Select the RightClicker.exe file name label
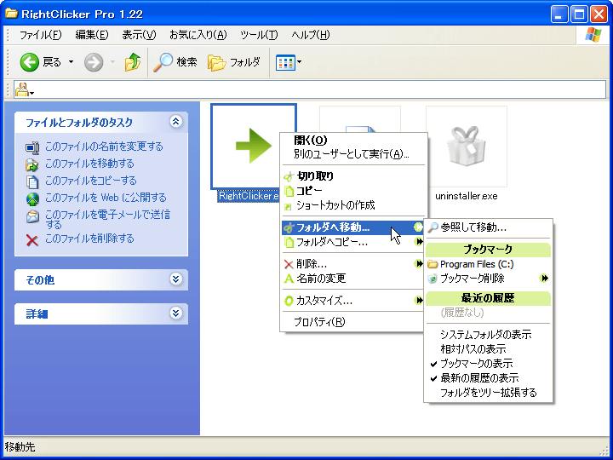The height and width of the screenshot is (460, 613). tap(249, 196)
